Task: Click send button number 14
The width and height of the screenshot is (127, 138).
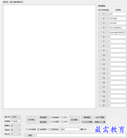Action: (x=104, y=73)
